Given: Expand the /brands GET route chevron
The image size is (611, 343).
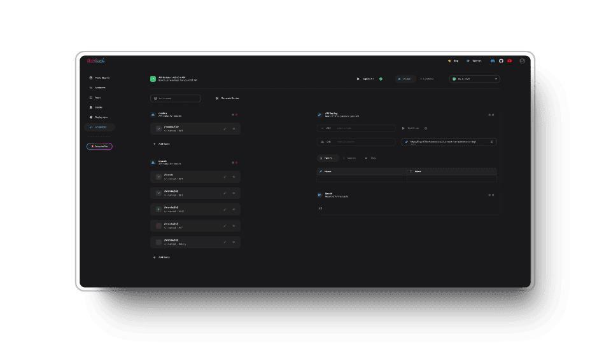Looking at the screenshot, I should coord(158,177).
